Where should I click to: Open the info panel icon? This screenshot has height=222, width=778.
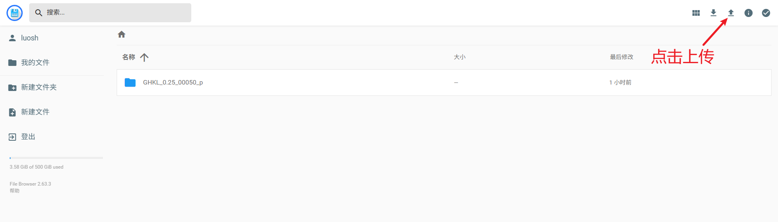[748, 13]
